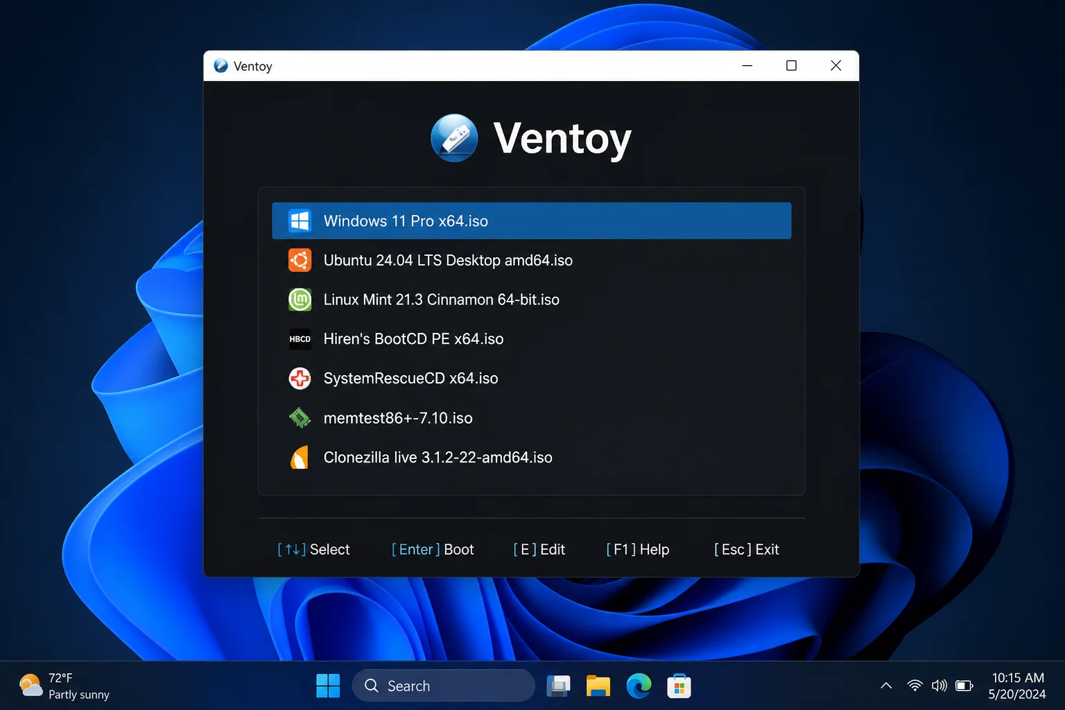Click the [F1] Help option
Image resolution: width=1065 pixels, height=710 pixels.
point(637,550)
